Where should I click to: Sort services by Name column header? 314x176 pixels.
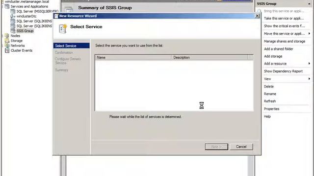pos(133,57)
